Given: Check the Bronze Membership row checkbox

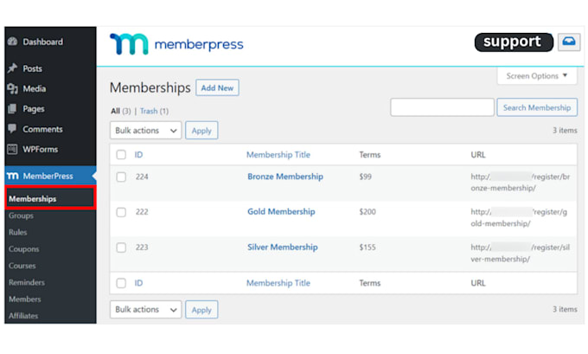Looking at the screenshot, I should pyautogui.click(x=121, y=177).
